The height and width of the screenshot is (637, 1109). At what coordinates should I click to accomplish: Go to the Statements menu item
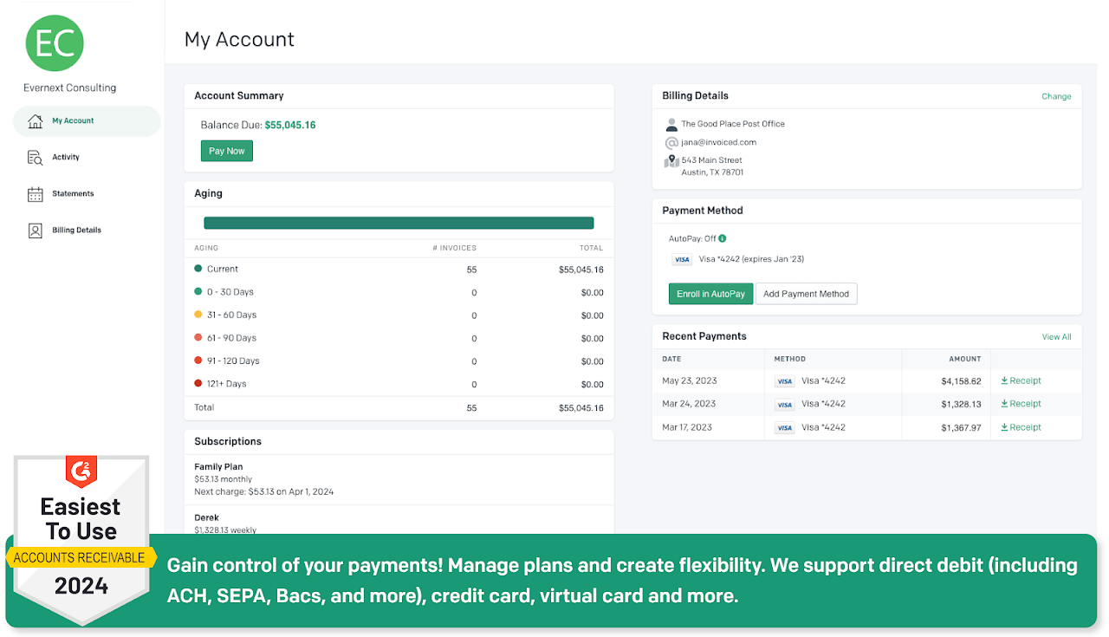click(73, 194)
